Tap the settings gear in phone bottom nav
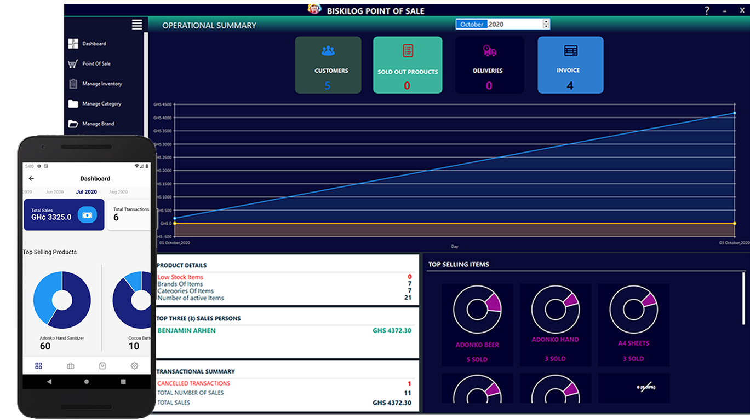 [134, 366]
